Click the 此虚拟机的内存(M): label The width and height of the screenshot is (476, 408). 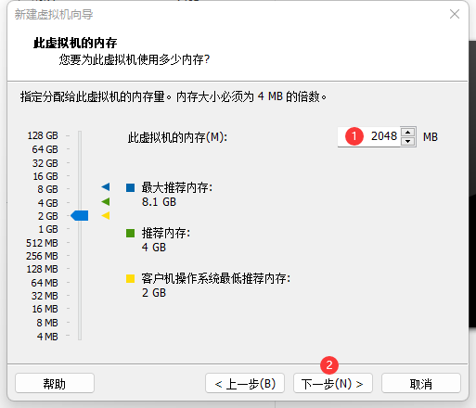[177, 137]
